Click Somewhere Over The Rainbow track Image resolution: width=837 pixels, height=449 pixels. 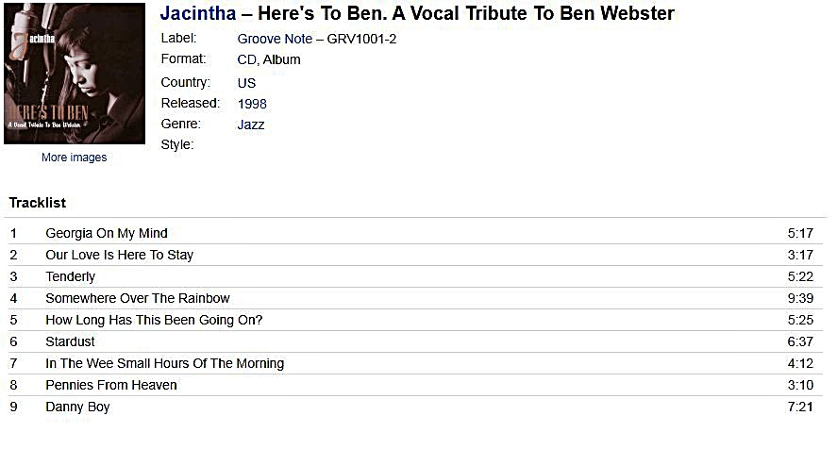pyautogui.click(x=138, y=298)
